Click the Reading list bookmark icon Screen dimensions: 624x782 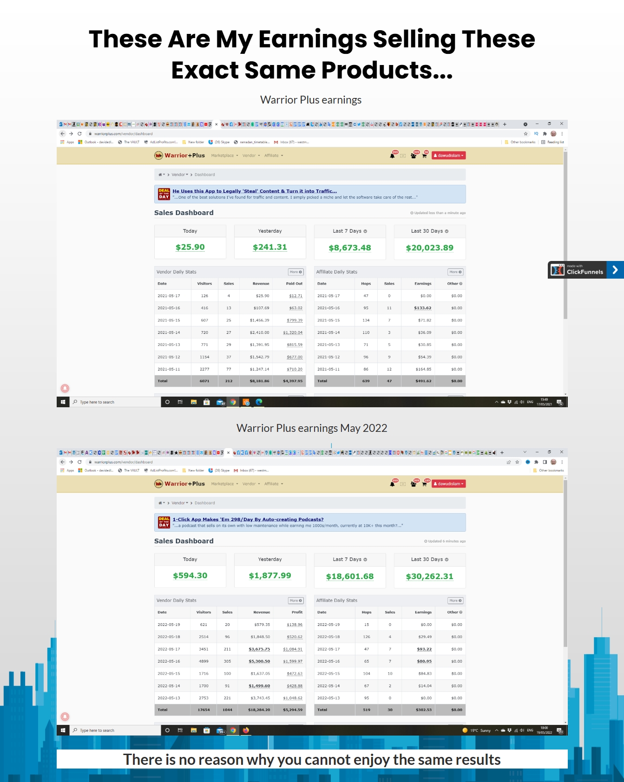pos(543,142)
